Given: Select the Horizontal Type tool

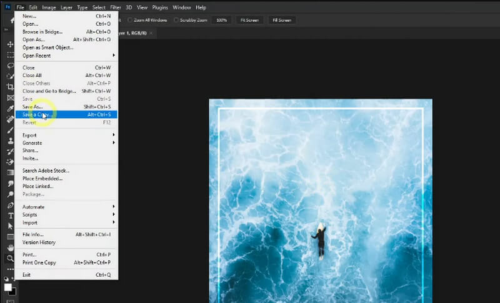Looking at the screenshot, I should point(10,216).
